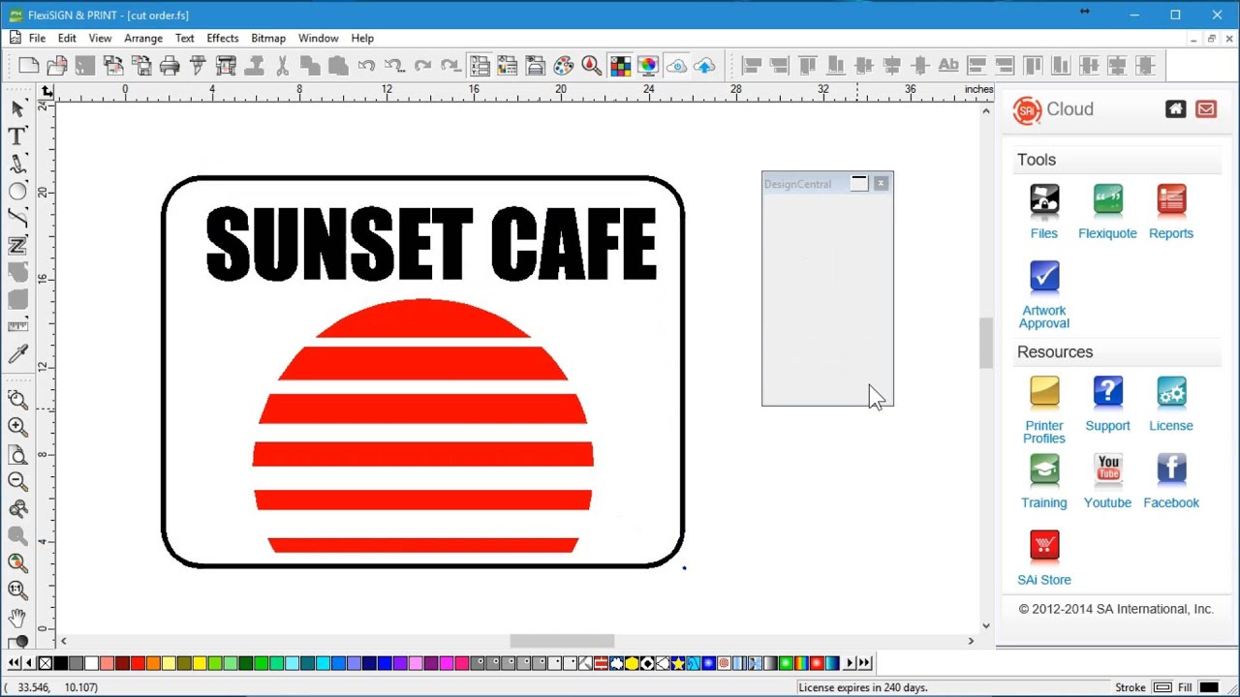The height and width of the screenshot is (697, 1240).
Task: Jump to the start of color palette
Action: pos(13,663)
